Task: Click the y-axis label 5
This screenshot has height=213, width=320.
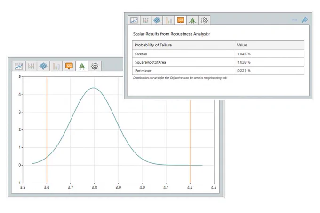Action: [x=20, y=76]
